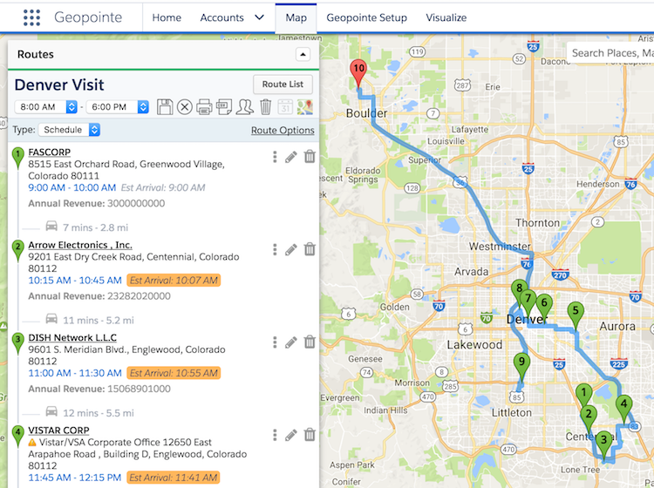
Task: Open more options for FASCORP stop
Action: tap(275, 157)
